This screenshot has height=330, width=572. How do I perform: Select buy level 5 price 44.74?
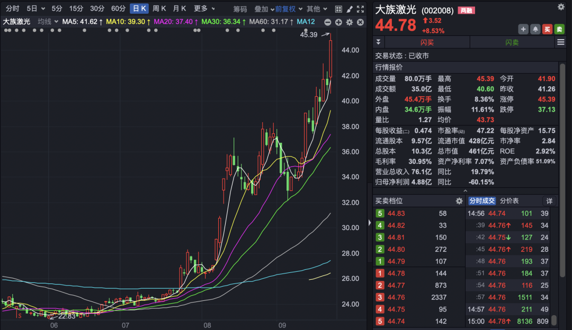point(396,322)
